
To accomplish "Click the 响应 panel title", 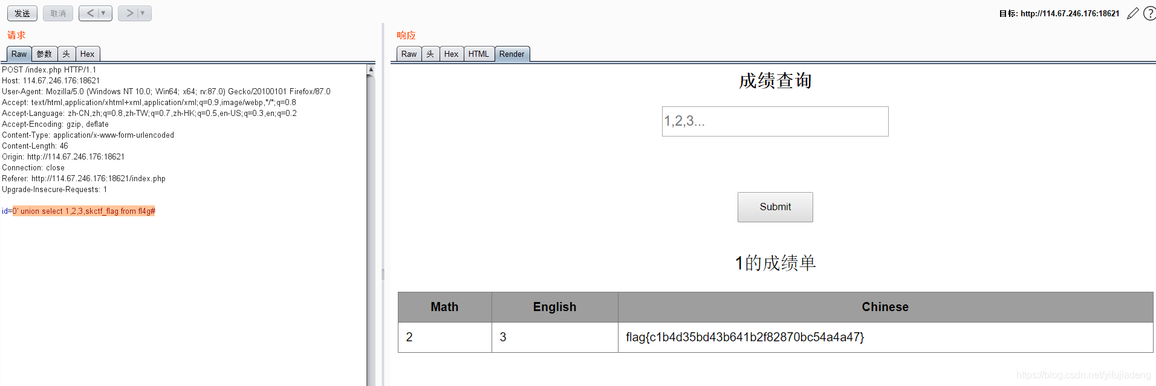I will 406,35.
